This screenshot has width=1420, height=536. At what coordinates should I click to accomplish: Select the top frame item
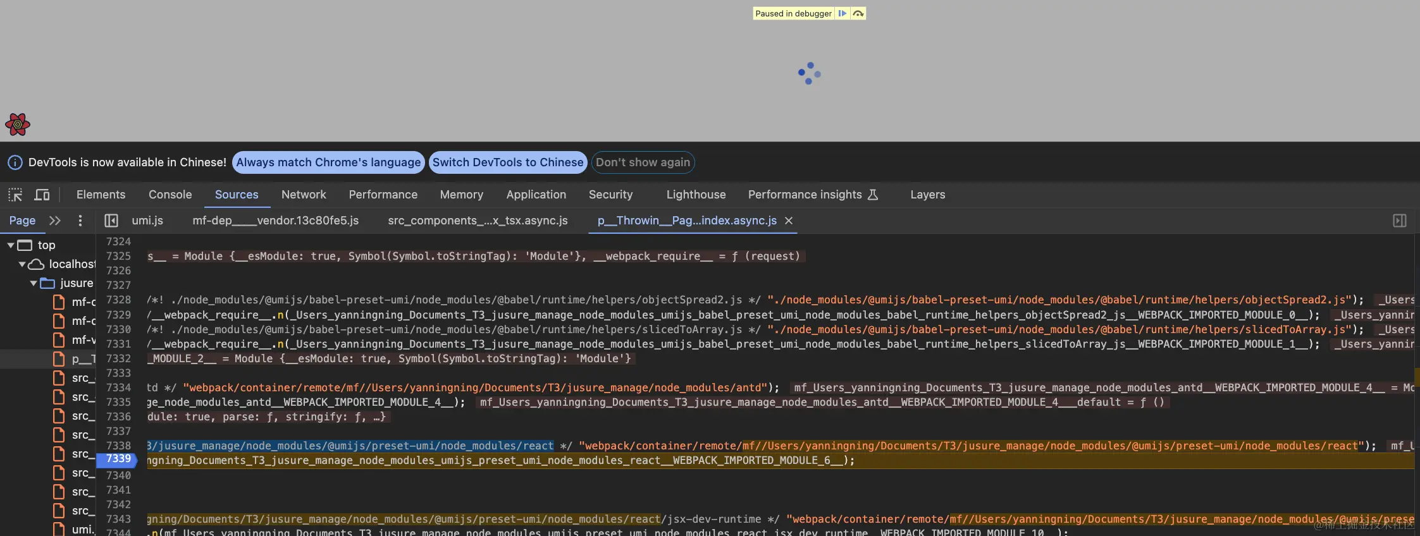[x=46, y=245]
